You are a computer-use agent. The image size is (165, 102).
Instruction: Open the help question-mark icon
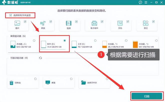point(140,2)
